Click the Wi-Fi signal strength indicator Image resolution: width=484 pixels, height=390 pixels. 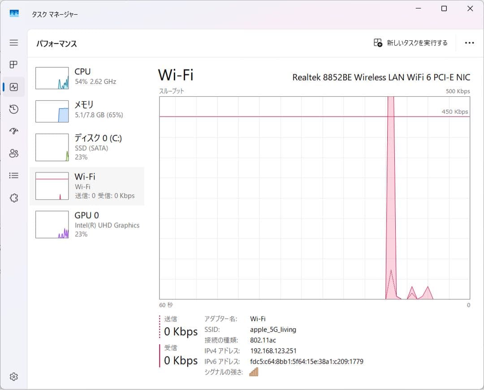pyautogui.click(x=254, y=372)
